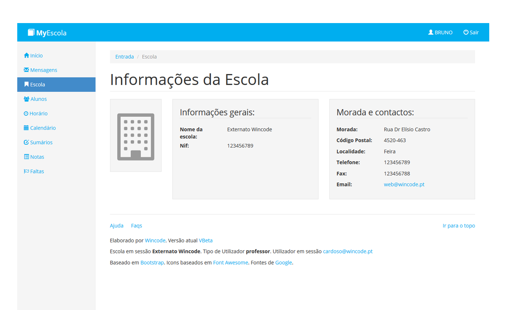The image size is (510, 310).
Task: Click the Ir para o topo link
Action: click(458, 226)
